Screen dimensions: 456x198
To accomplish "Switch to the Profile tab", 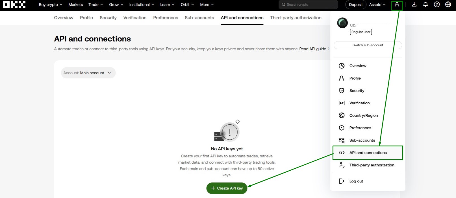I will coord(86,17).
